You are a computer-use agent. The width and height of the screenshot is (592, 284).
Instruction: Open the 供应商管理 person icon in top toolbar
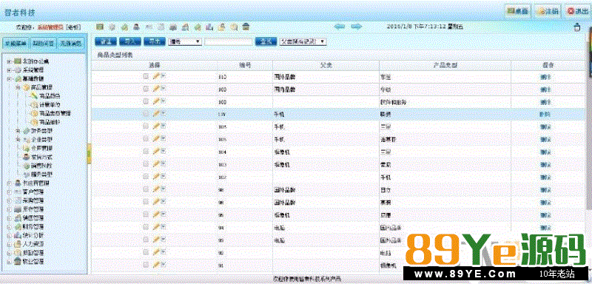137,27
